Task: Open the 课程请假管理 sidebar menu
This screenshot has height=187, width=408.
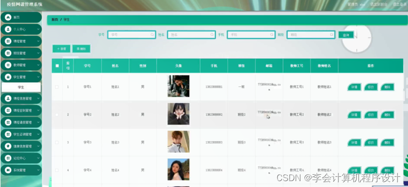Action: click(x=21, y=123)
